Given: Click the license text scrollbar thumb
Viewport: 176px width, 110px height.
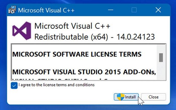Looking at the screenshot, I should (161, 57).
